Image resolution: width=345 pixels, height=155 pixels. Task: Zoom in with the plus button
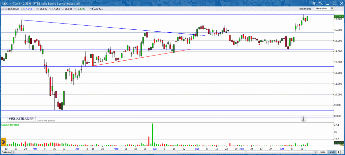pos(338,152)
